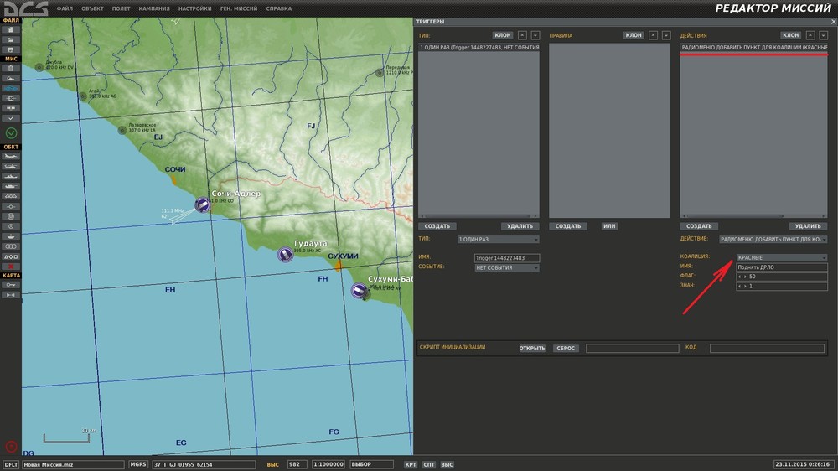Click the ИМЯ field containing Поднять ДРЛО

click(781, 267)
